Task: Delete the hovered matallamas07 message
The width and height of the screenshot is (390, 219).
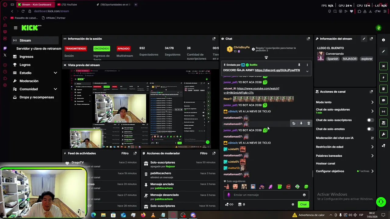Action: coord(309,123)
